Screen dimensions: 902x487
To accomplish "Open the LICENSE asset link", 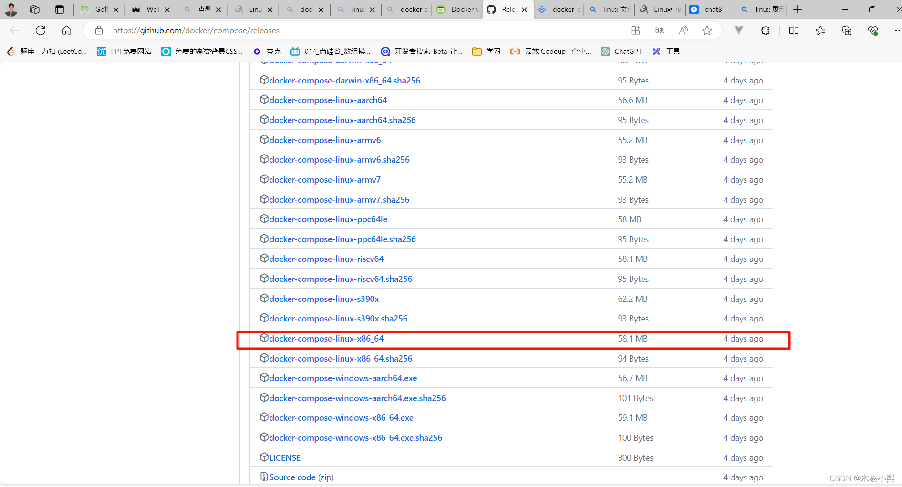I will pos(285,457).
